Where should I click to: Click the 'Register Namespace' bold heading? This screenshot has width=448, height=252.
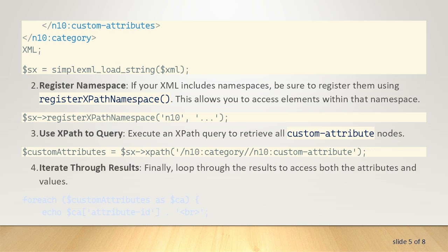click(82, 86)
